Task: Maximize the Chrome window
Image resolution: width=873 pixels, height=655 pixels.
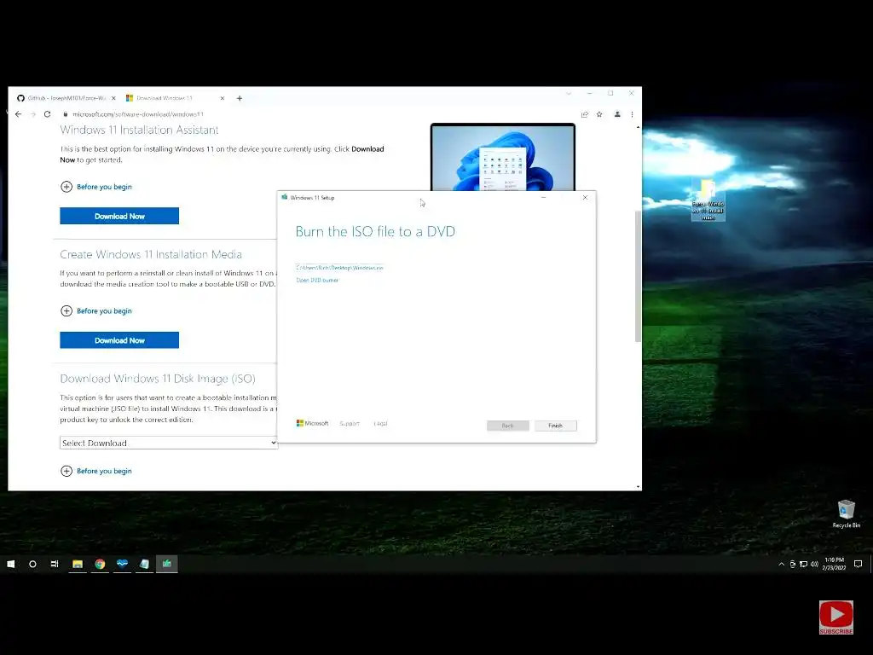Action: tap(610, 93)
